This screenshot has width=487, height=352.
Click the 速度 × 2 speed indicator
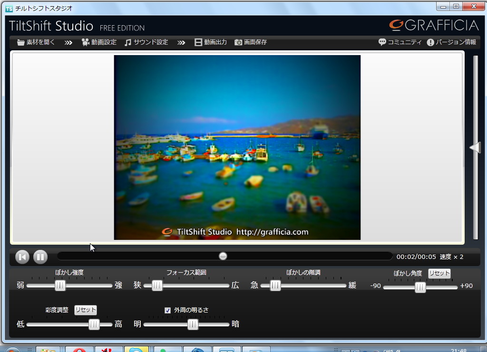pyautogui.click(x=452, y=257)
